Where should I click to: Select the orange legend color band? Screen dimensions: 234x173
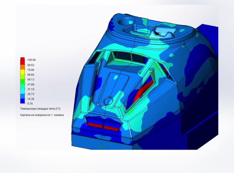click(x=23, y=67)
